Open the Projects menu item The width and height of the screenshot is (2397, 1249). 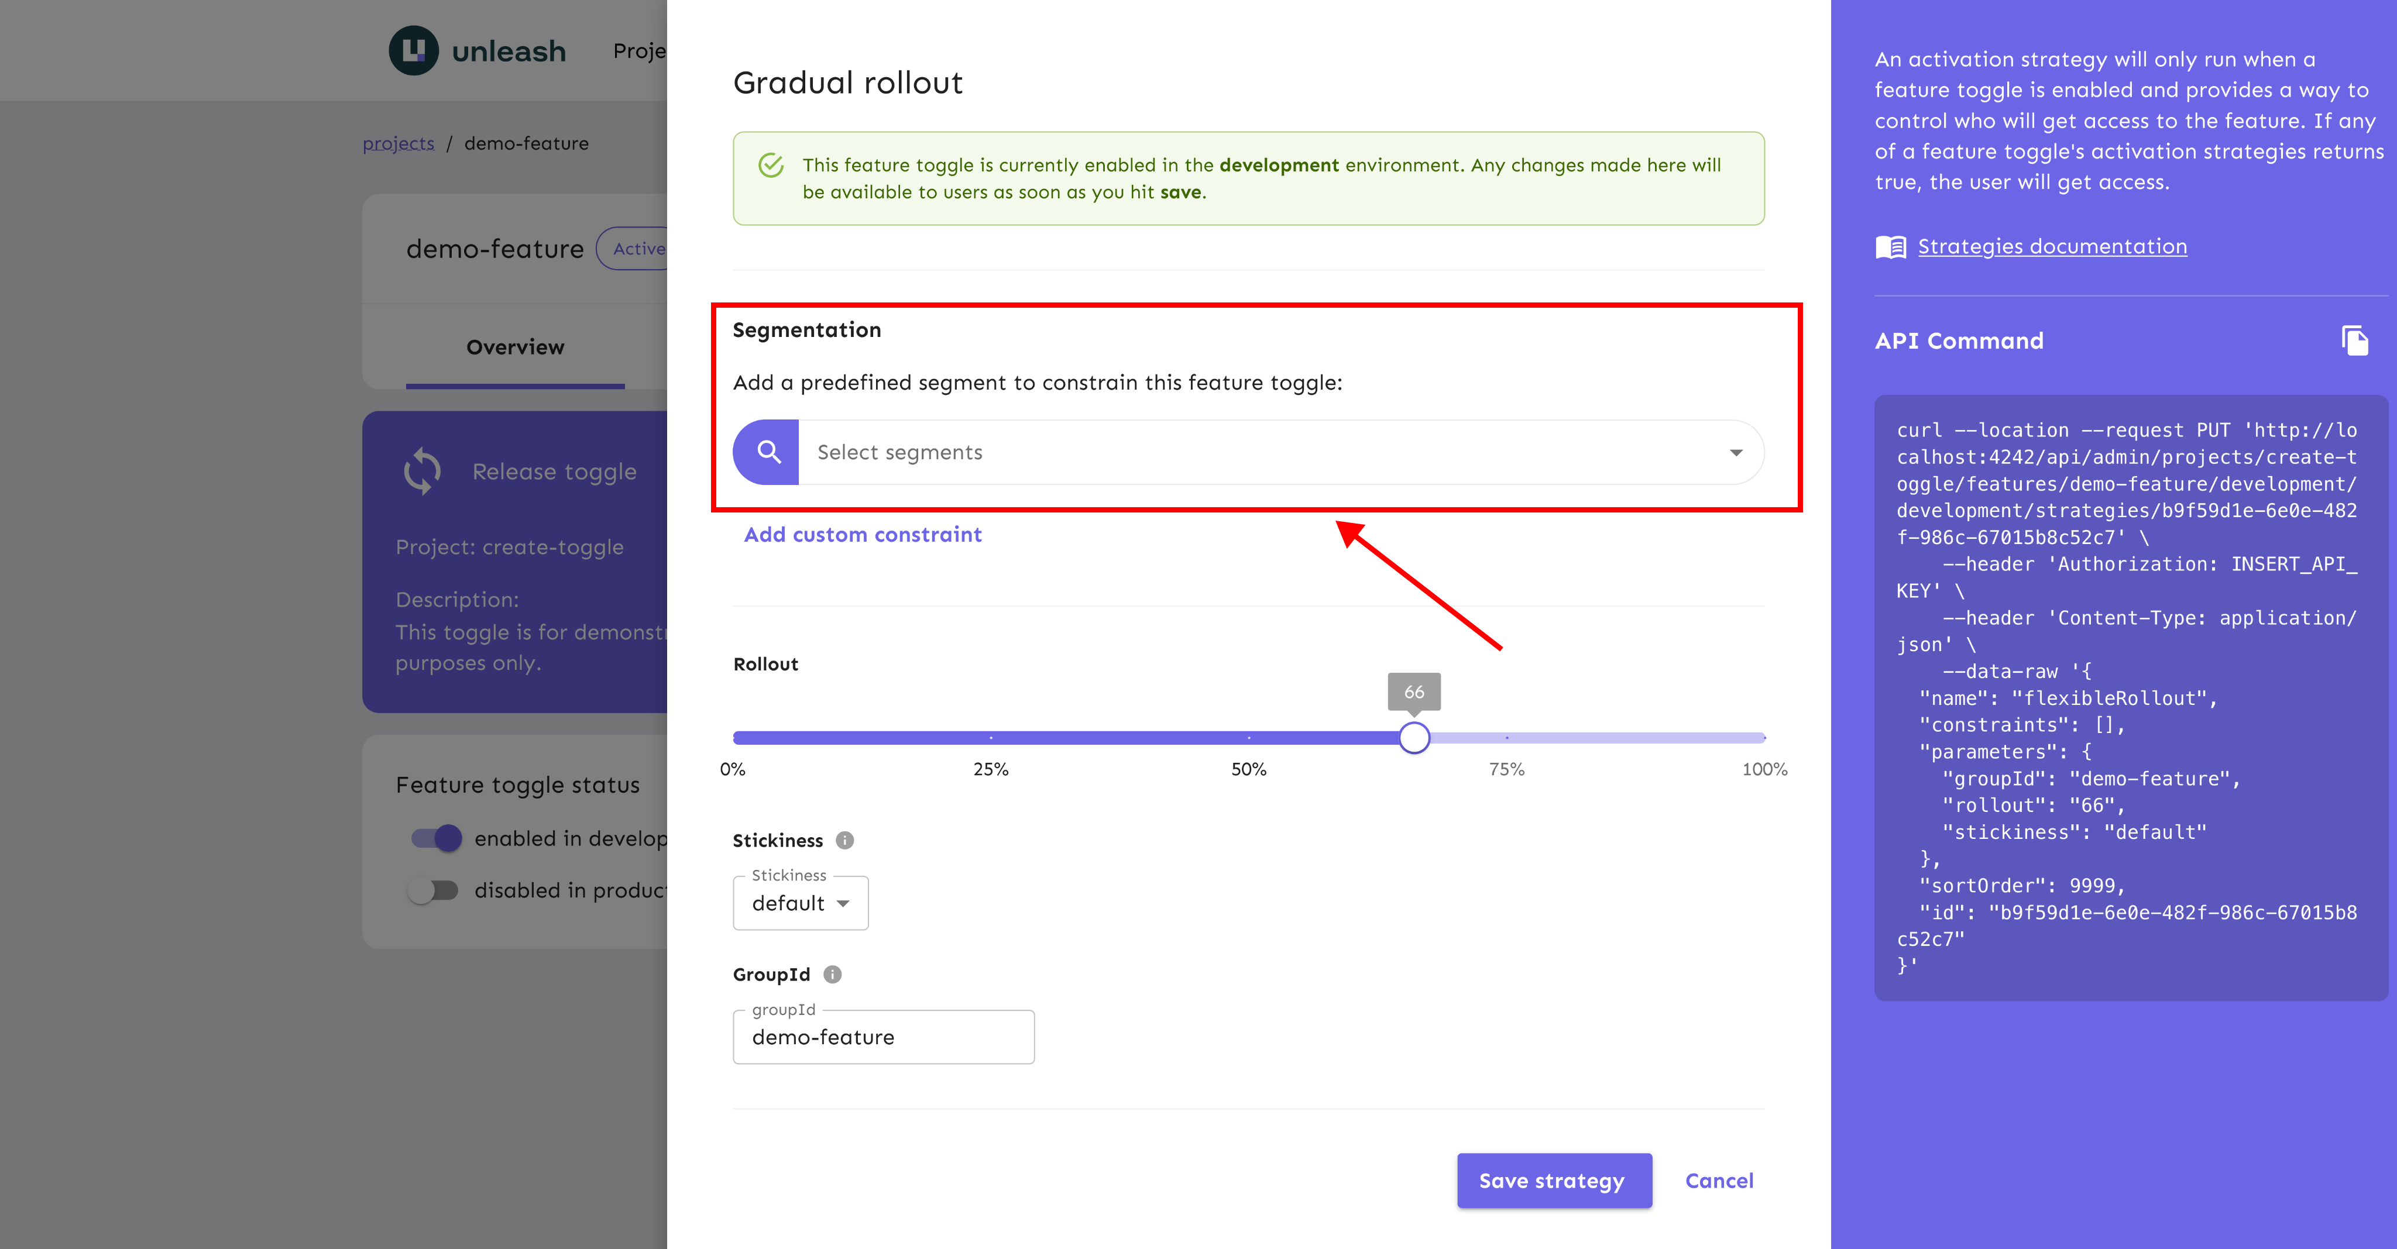[x=639, y=50]
